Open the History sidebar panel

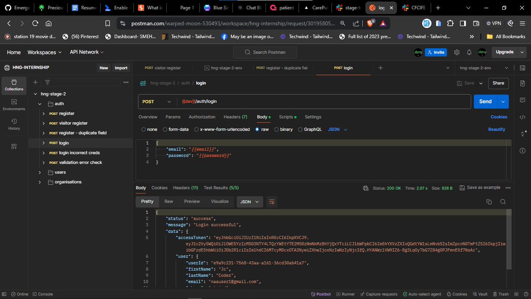click(14, 124)
